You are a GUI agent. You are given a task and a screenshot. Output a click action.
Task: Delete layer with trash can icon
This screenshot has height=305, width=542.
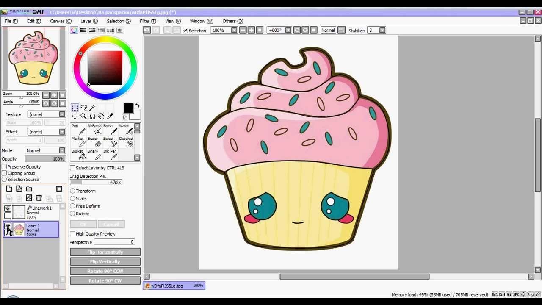coord(39,198)
